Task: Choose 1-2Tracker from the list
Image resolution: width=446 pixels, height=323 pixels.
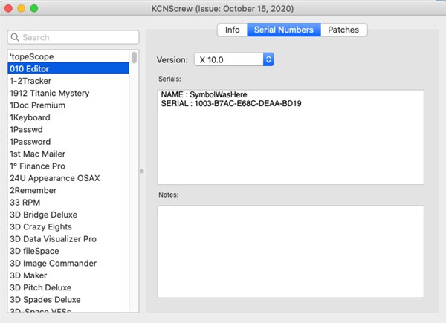Action: 68,81
